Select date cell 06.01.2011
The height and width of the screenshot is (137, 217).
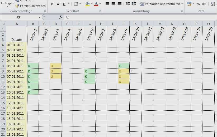pos(17,71)
